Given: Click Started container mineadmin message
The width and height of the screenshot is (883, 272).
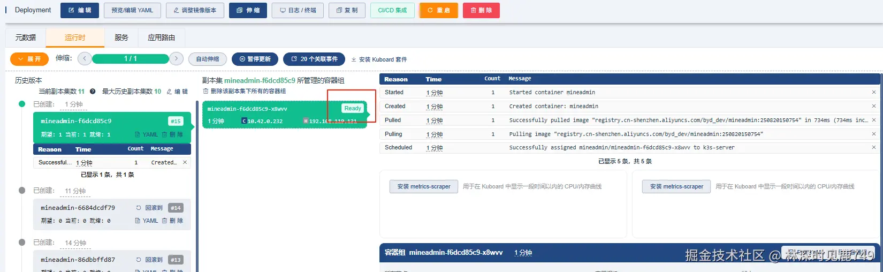Looking at the screenshot, I should (552, 92).
